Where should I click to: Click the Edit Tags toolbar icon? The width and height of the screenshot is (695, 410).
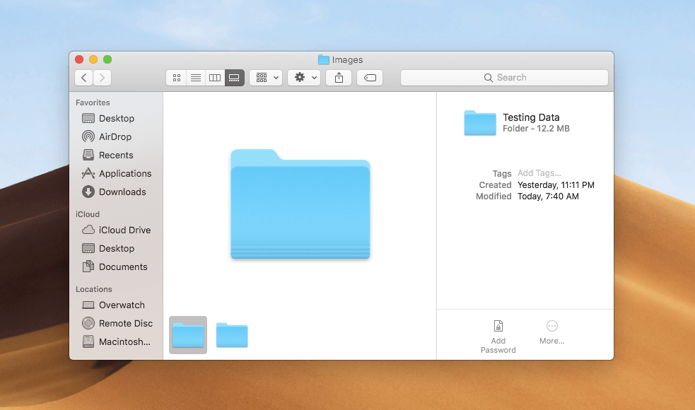coord(370,78)
